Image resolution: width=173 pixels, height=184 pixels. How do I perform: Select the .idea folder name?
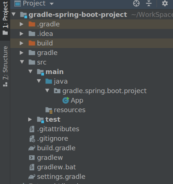pyautogui.click(x=45, y=34)
